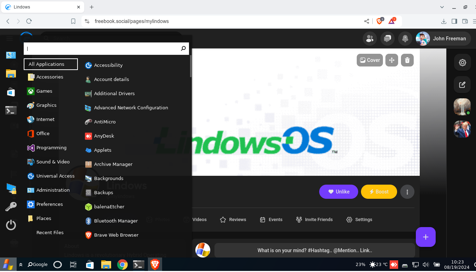This screenshot has width=476, height=272.
Task: Open Advanced Network Configuration
Action: coord(126,108)
